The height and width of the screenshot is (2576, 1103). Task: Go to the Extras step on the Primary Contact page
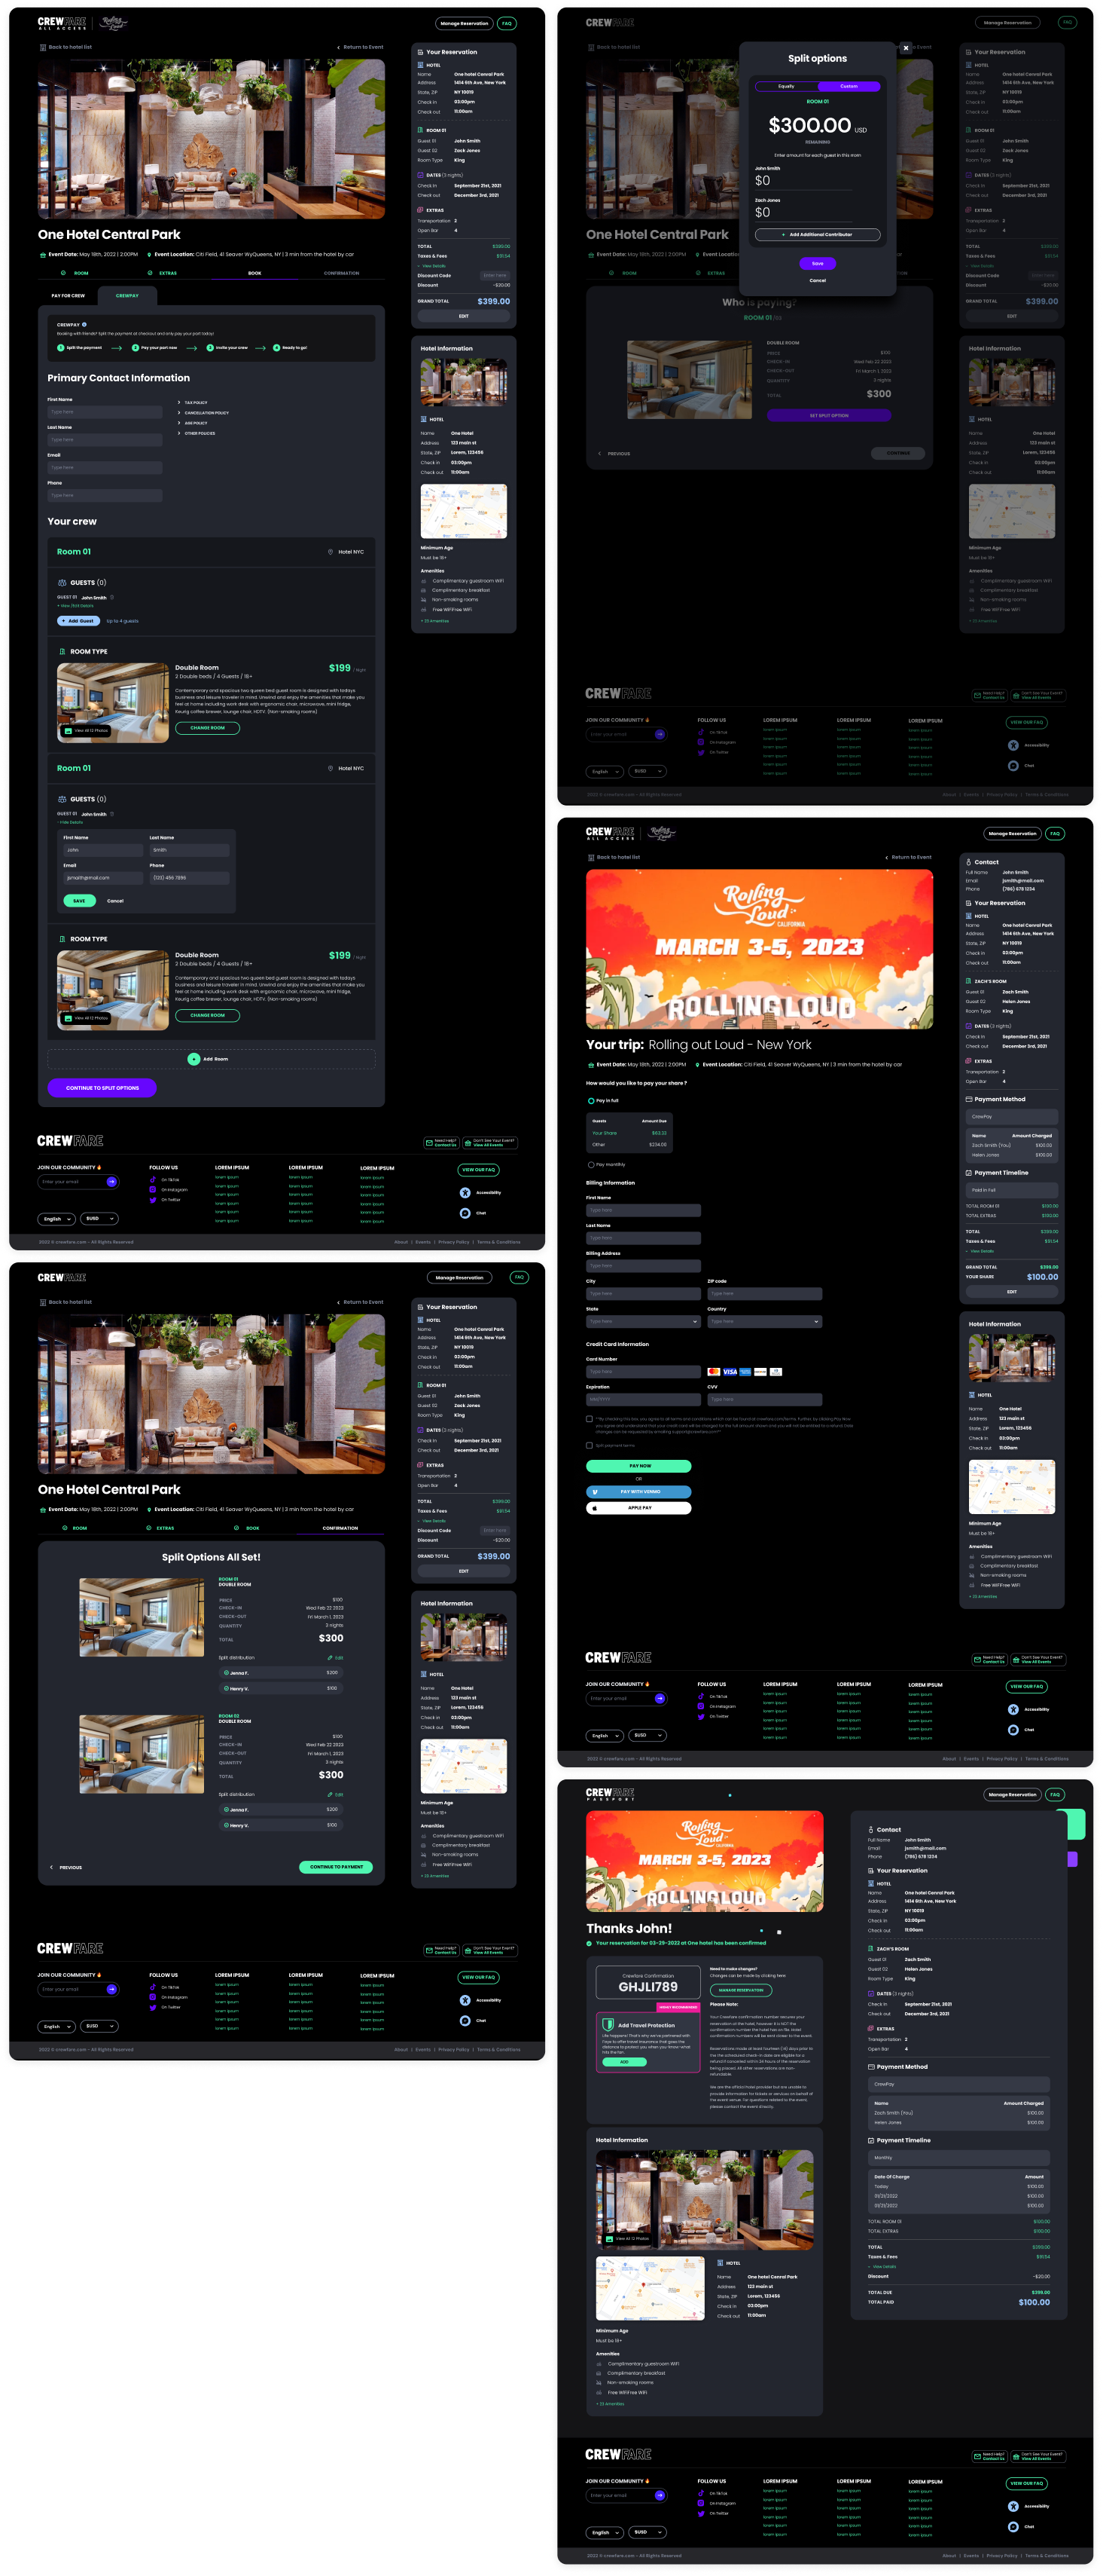[163, 273]
